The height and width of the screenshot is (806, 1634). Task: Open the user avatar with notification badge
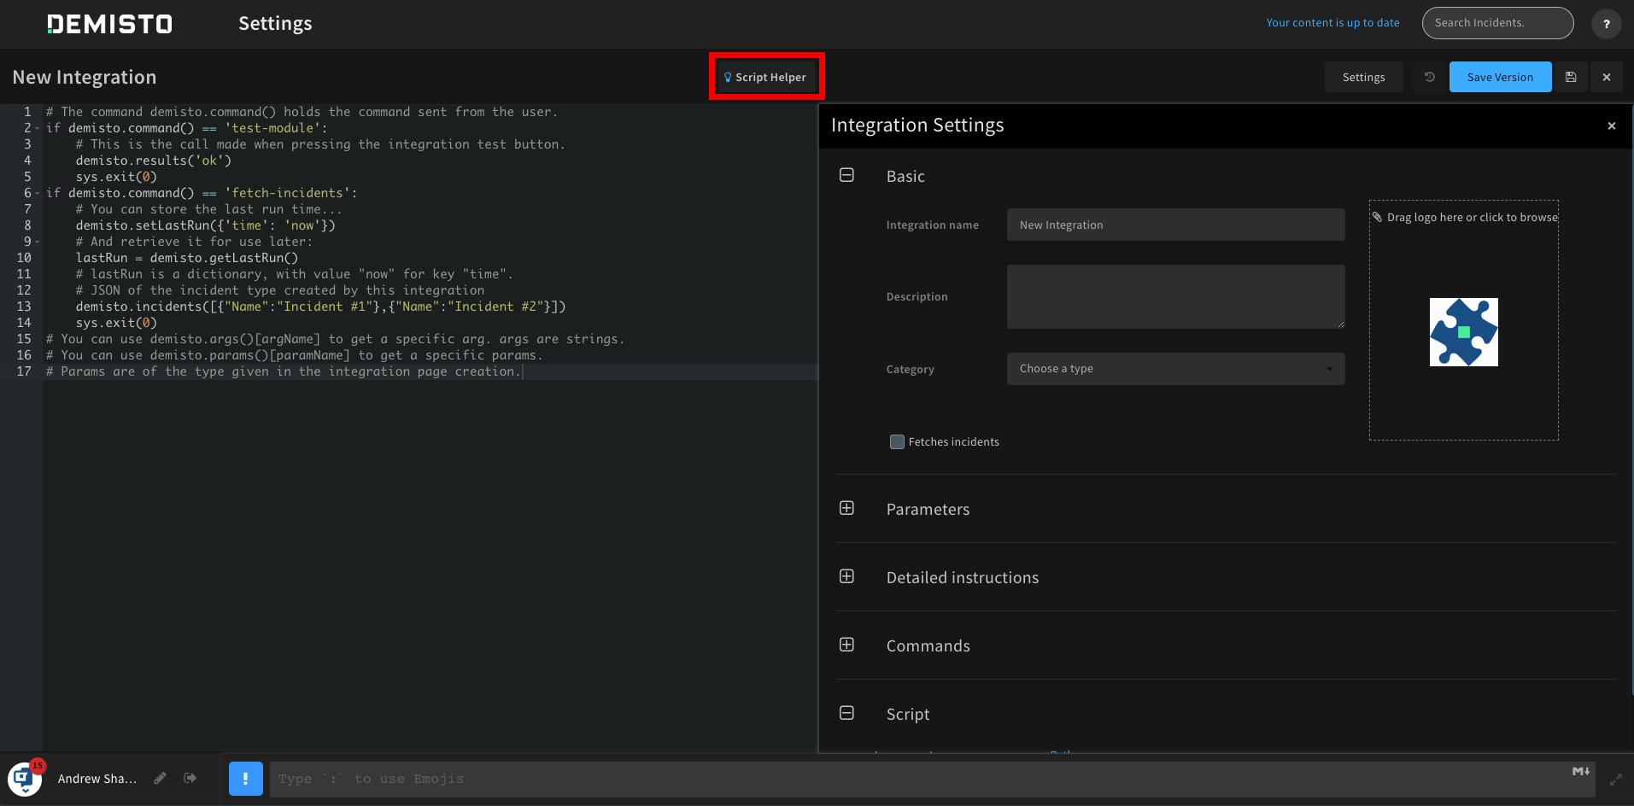[24, 778]
